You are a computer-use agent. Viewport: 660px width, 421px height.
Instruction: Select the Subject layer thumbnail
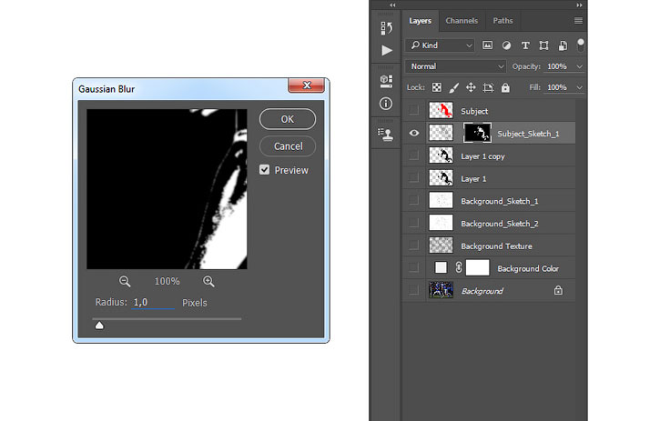point(441,111)
